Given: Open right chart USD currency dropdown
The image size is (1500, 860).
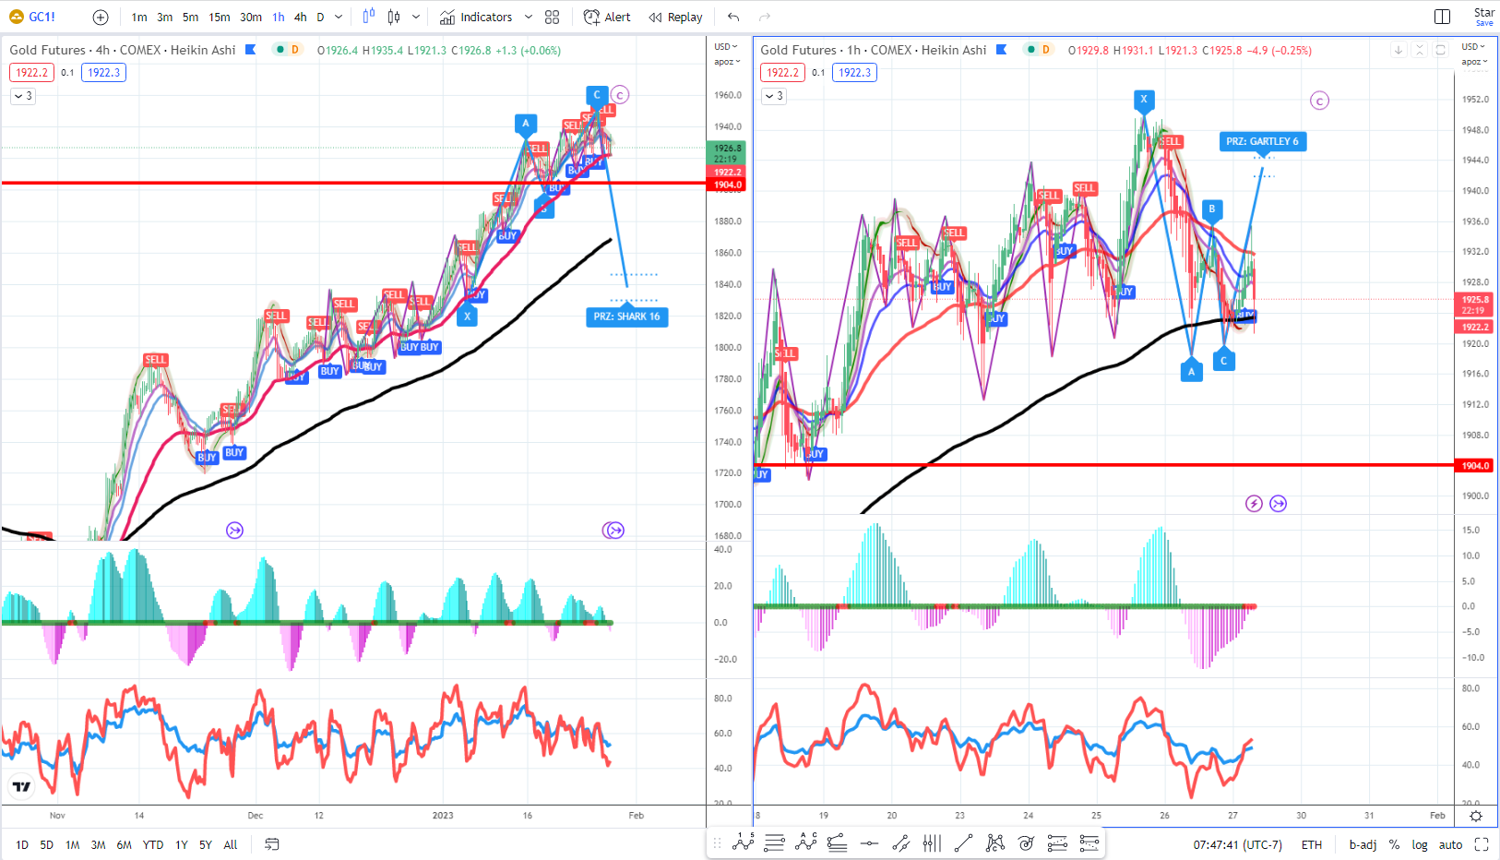Looking at the screenshot, I should (x=1474, y=46).
